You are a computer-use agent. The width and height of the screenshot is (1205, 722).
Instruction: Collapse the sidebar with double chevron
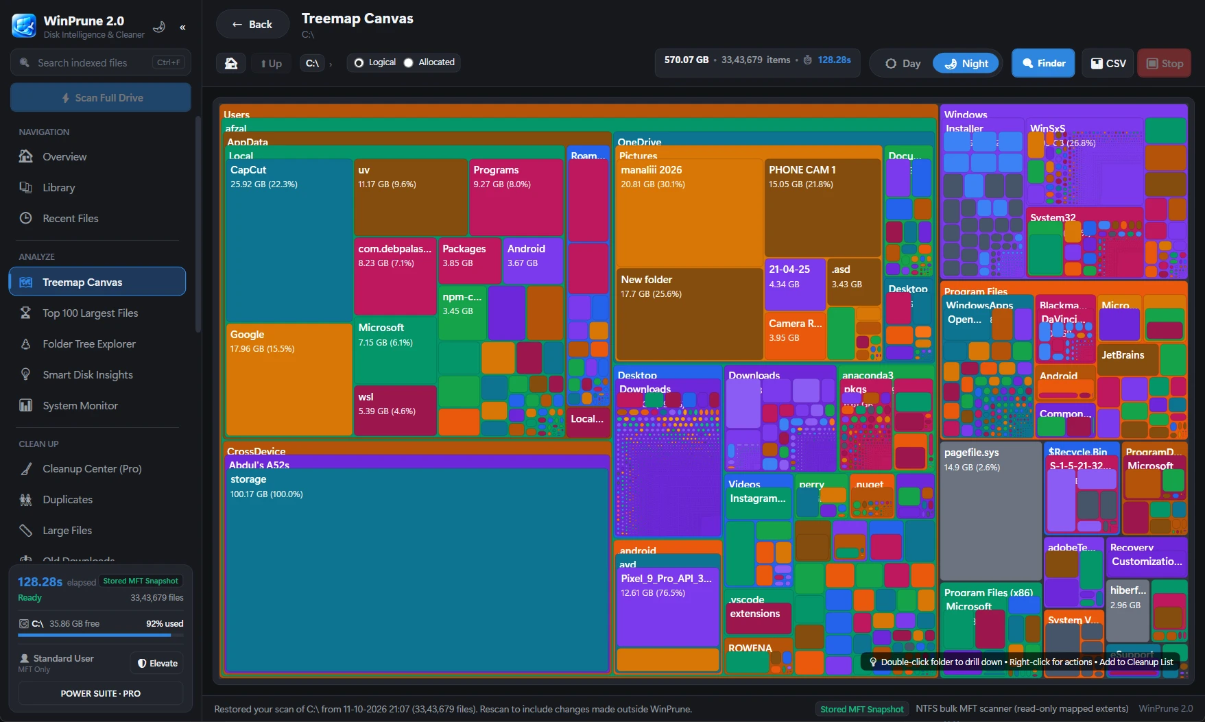(182, 27)
